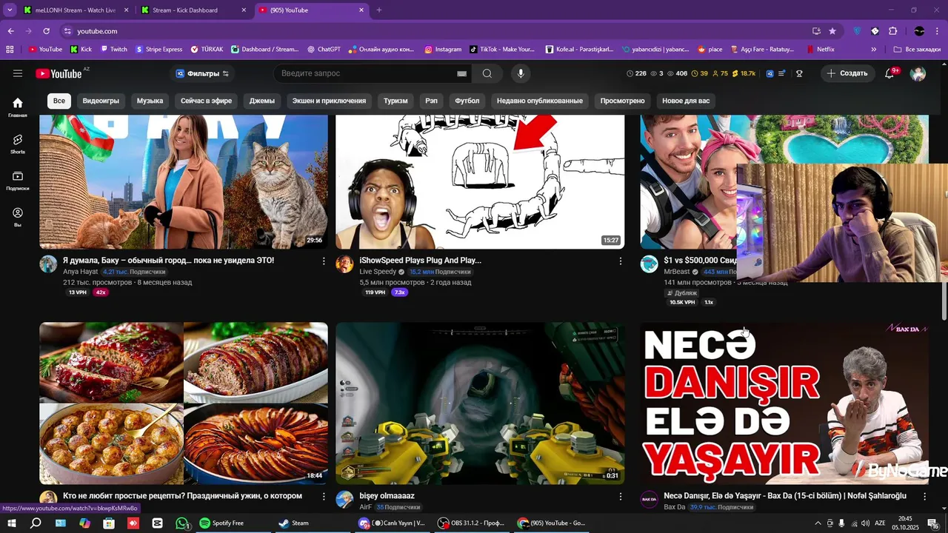Open the Chrome profile menu
The height and width of the screenshot is (533, 948).
click(919, 31)
